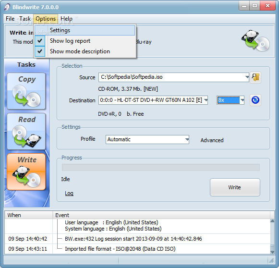Viewport: 279px width, 268px height.
Task: Expand the Source path dropdown
Action: click(x=247, y=77)
